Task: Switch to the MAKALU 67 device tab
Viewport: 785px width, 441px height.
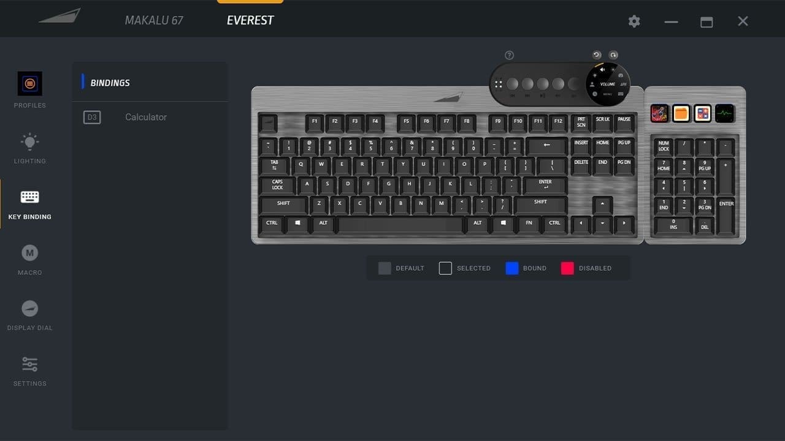Action: click(x=154, y=20)
